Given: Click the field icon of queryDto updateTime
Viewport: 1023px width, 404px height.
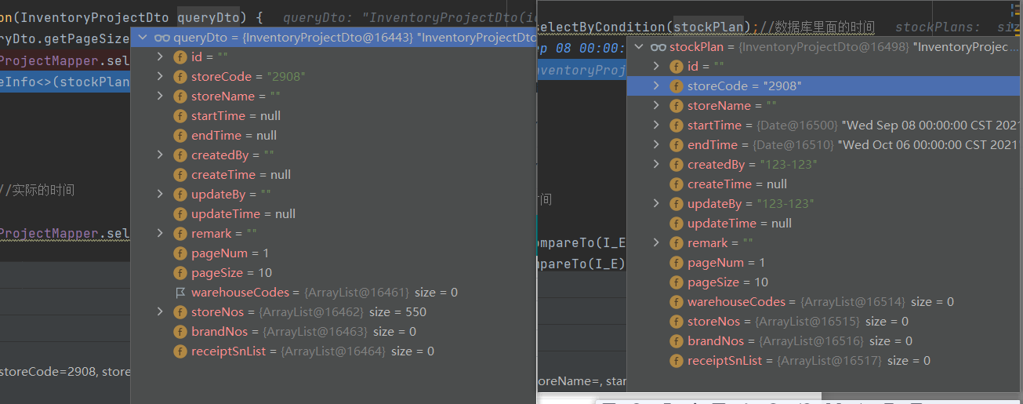Looking at the screenshot, I should click(180, 214).
